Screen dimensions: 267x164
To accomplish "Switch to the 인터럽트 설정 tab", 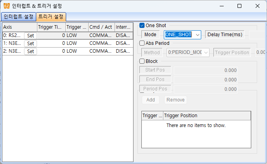I will 19,17.
